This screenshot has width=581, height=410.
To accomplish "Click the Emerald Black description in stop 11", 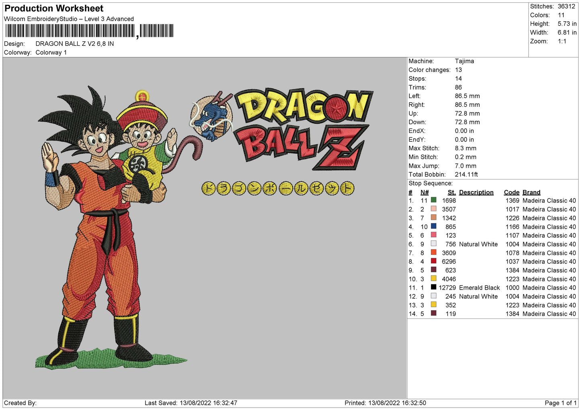I will (x=479, y=288).
